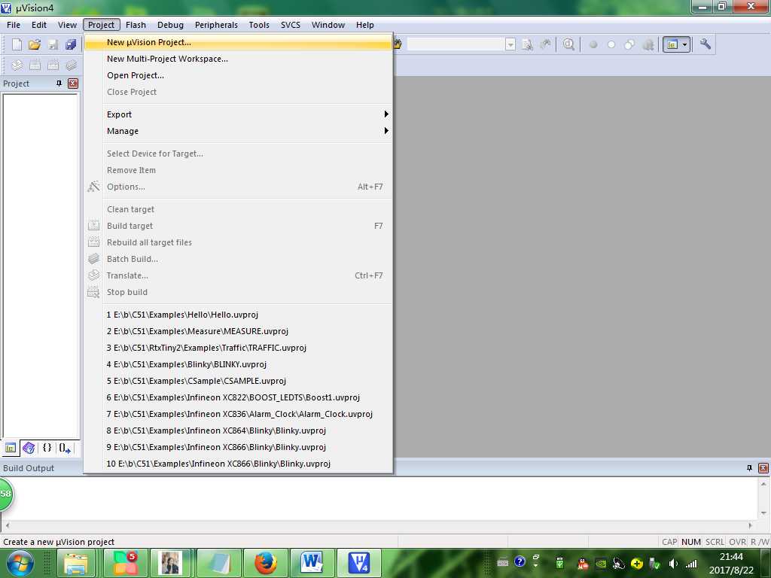Open the Find text combo box dropdown
Image resolution: width=771 pixels, height=578 pixels.
(510, 44)
